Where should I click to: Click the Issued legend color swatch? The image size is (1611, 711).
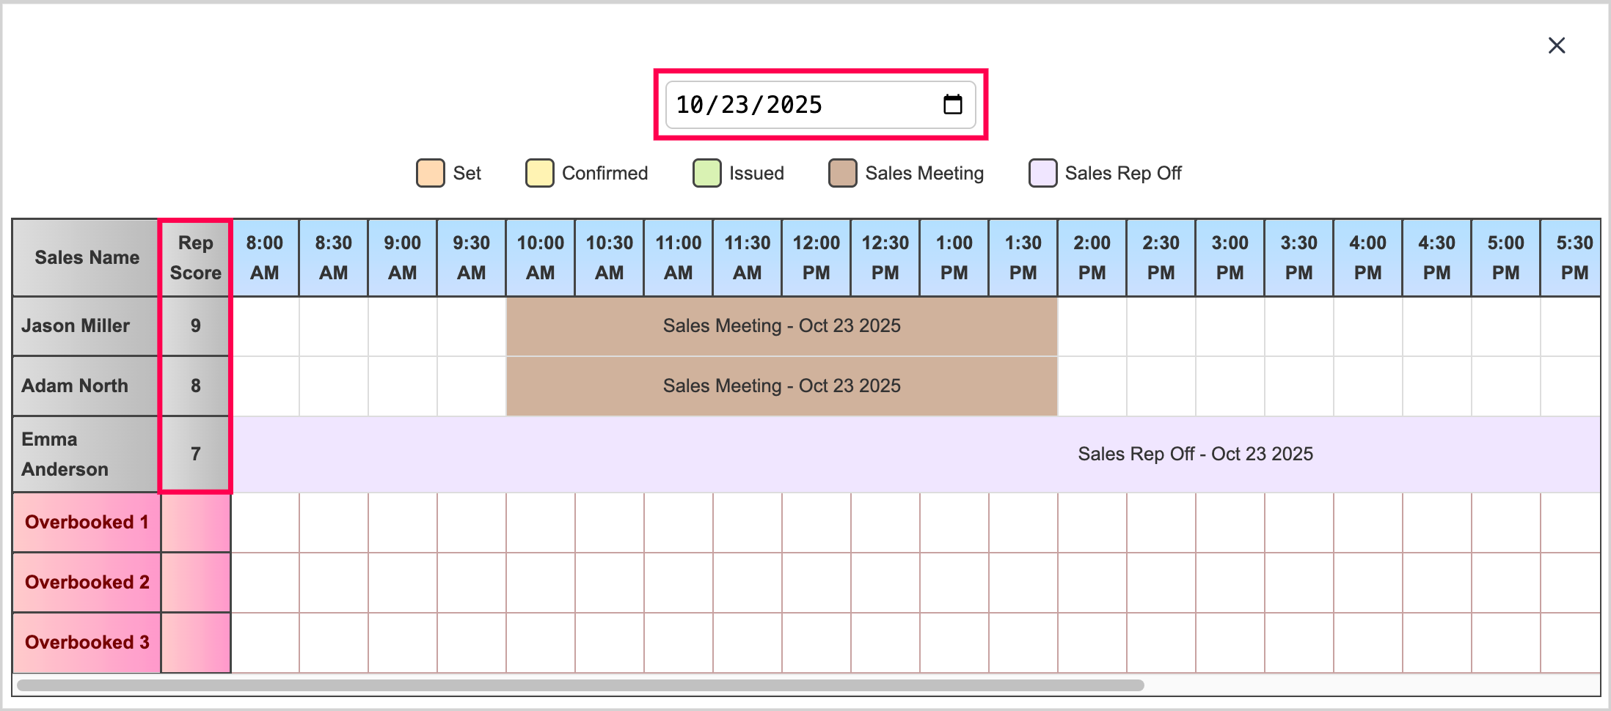pyautogui.click(x=706, y=174)
